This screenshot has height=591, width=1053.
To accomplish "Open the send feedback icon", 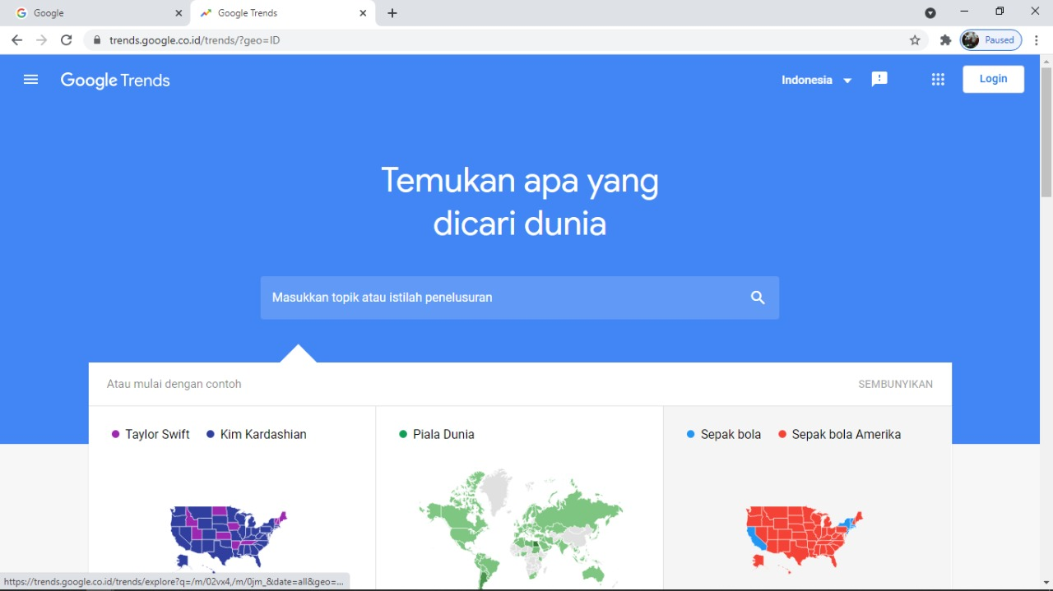I will click(879, 79).
